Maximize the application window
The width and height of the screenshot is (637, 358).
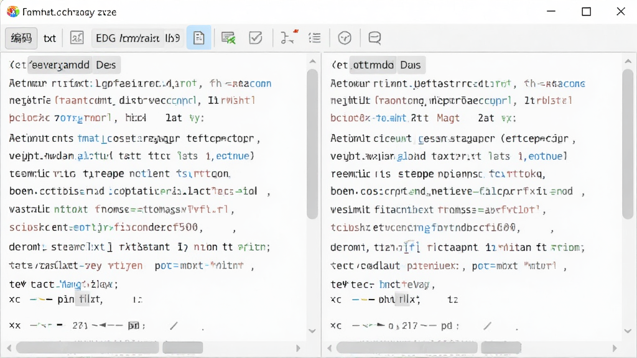(586, 11)
